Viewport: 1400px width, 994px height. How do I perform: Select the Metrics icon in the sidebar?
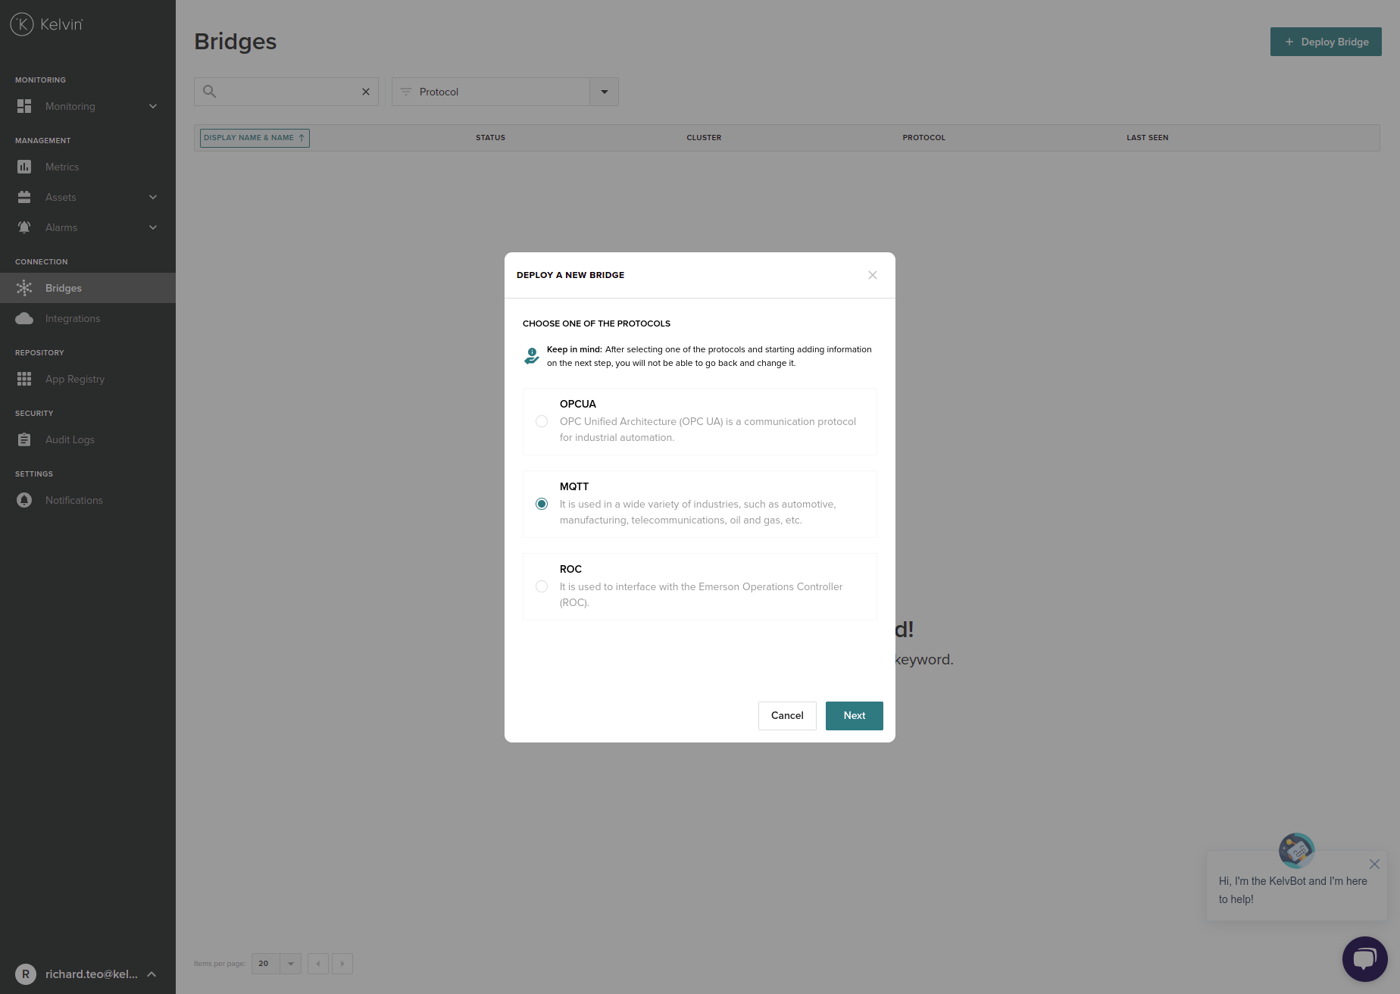(x=24, y=167)
